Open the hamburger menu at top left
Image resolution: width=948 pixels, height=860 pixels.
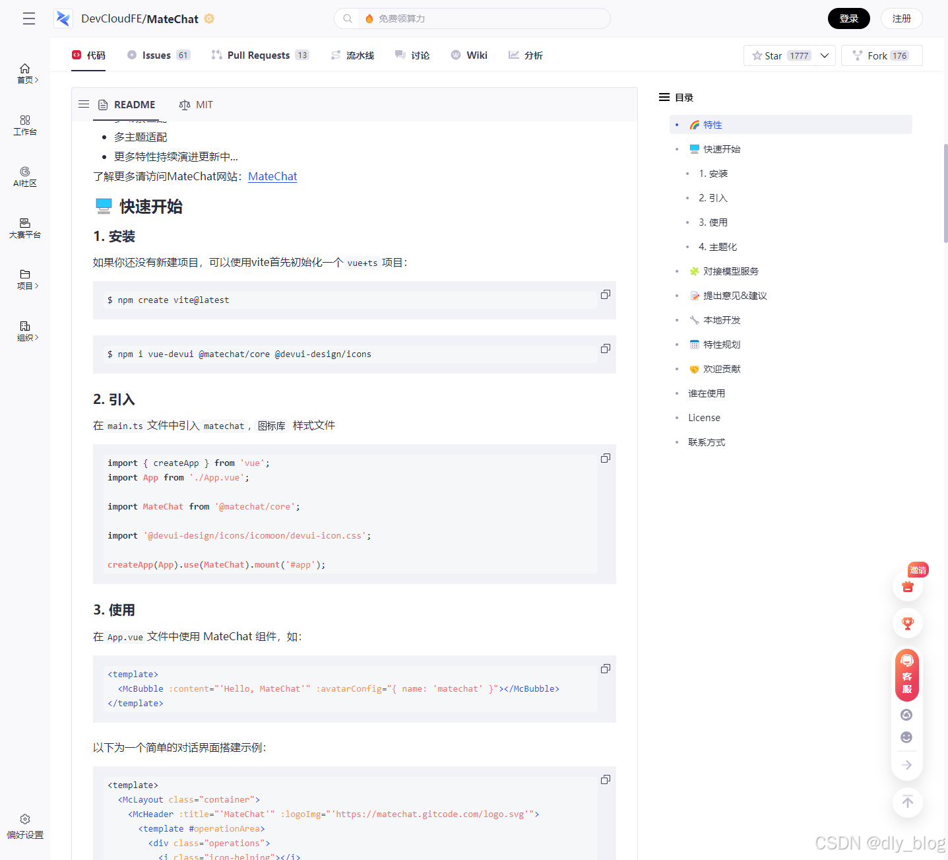(29, 18)
